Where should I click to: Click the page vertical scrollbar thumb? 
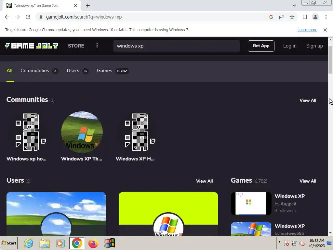[330, 60]
